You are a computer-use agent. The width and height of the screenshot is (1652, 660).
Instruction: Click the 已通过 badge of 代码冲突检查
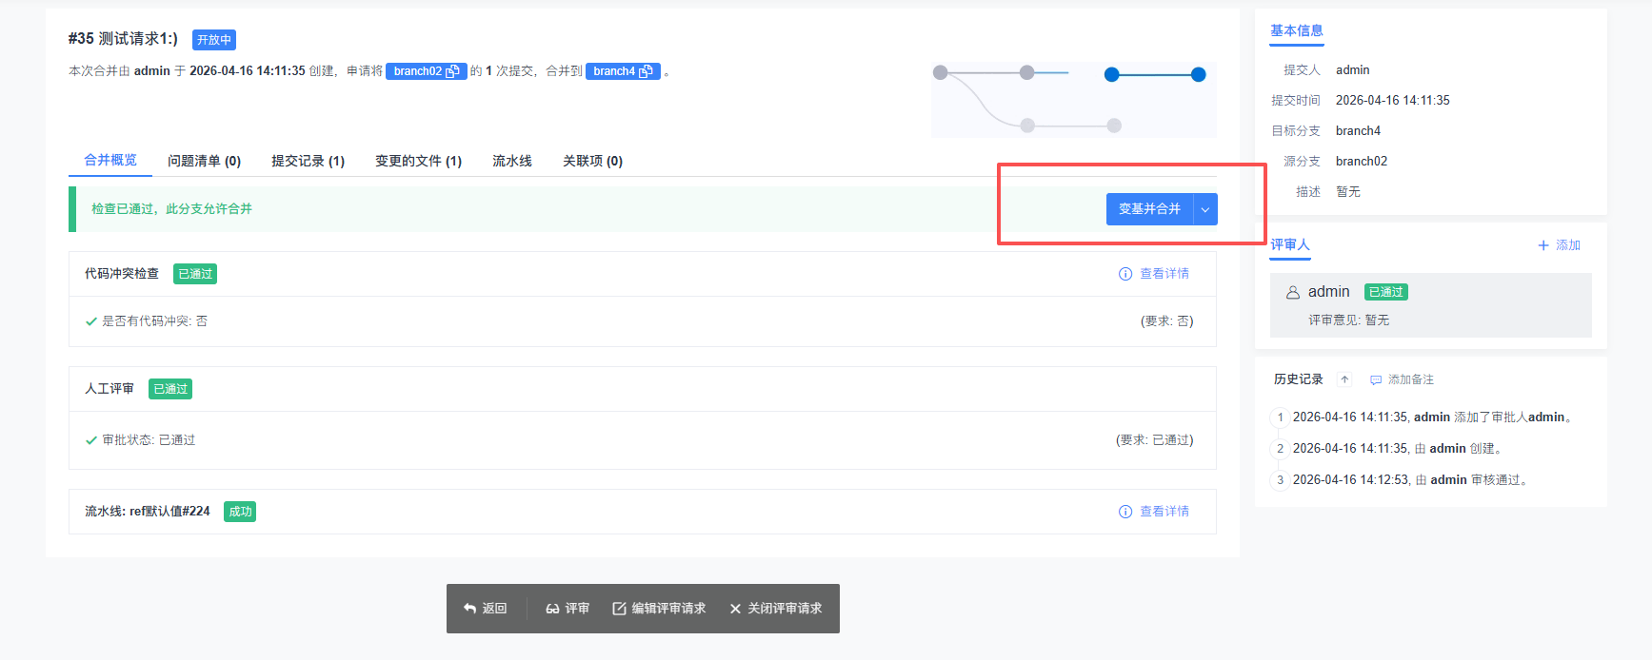pos(195,274)
